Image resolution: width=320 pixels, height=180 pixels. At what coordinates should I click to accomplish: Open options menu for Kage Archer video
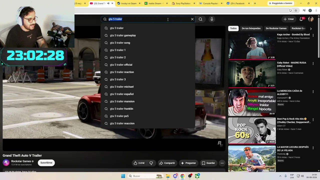(313, 35)
